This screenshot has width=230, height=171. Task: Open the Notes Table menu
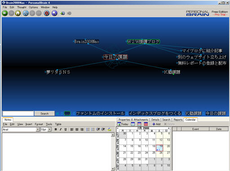click(x=58, y=124)
